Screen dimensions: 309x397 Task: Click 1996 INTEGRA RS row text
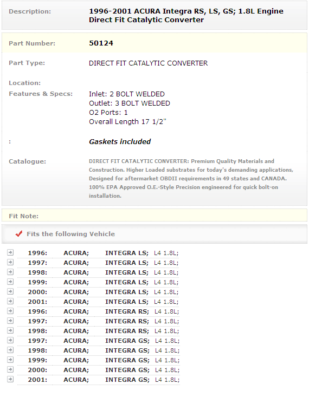104,311
